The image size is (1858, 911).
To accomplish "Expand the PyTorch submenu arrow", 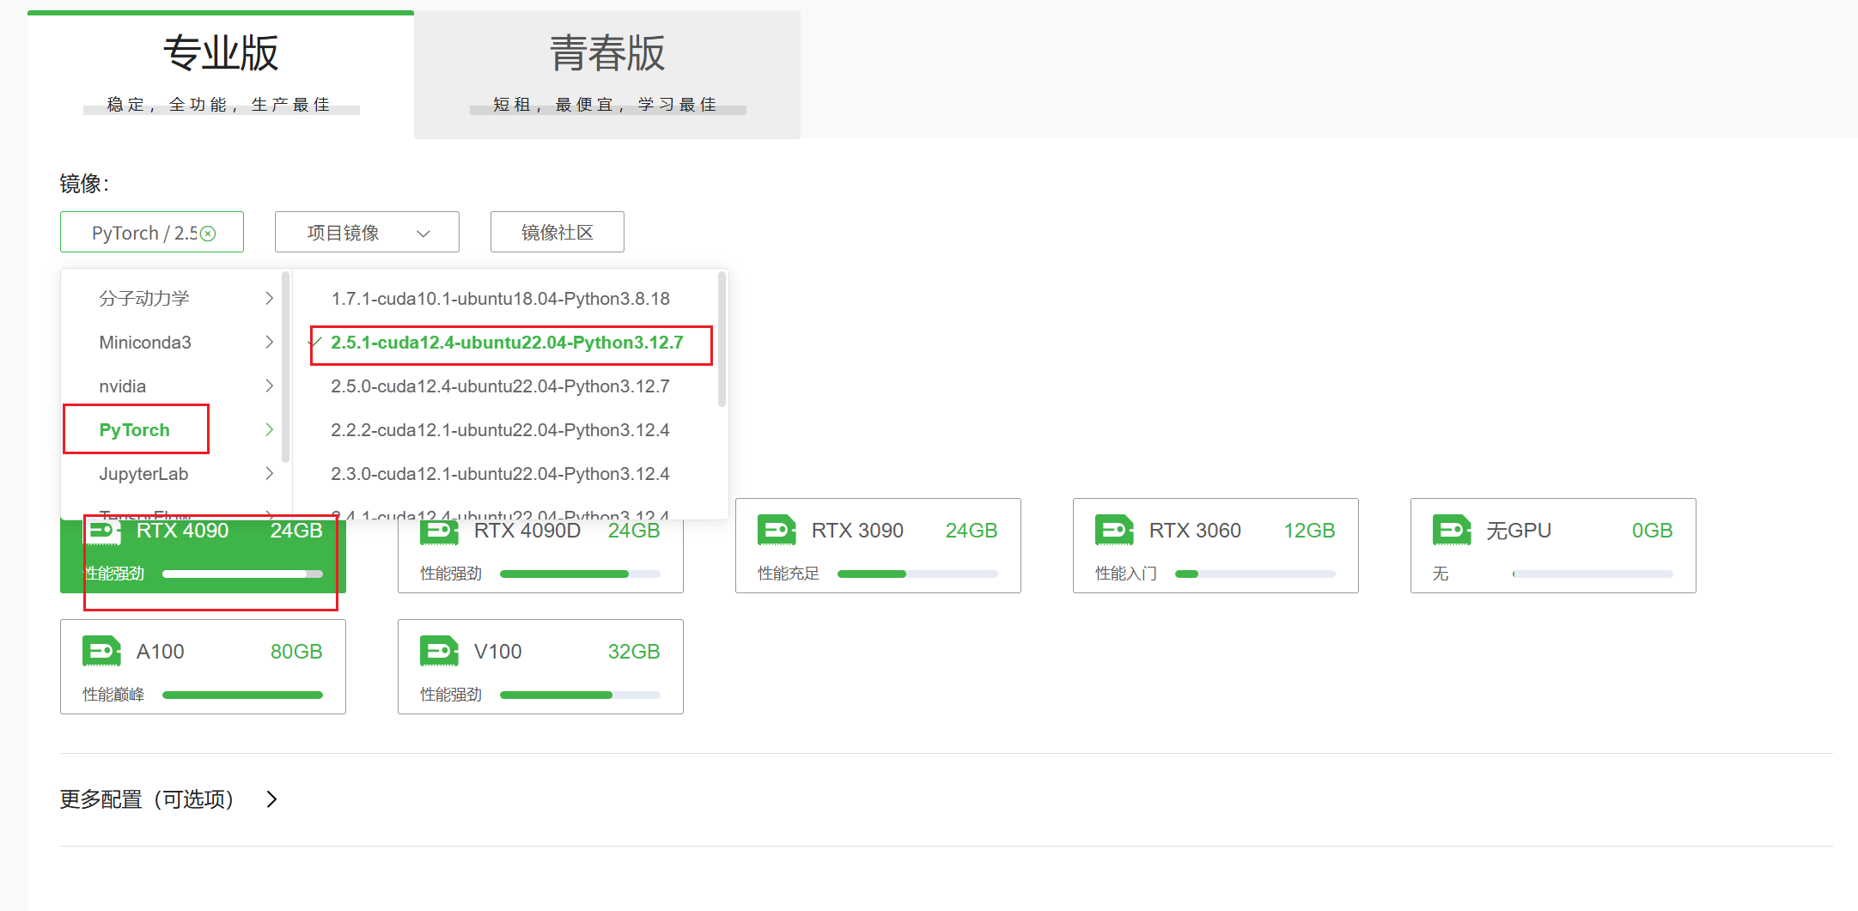I will pos(269,429).
